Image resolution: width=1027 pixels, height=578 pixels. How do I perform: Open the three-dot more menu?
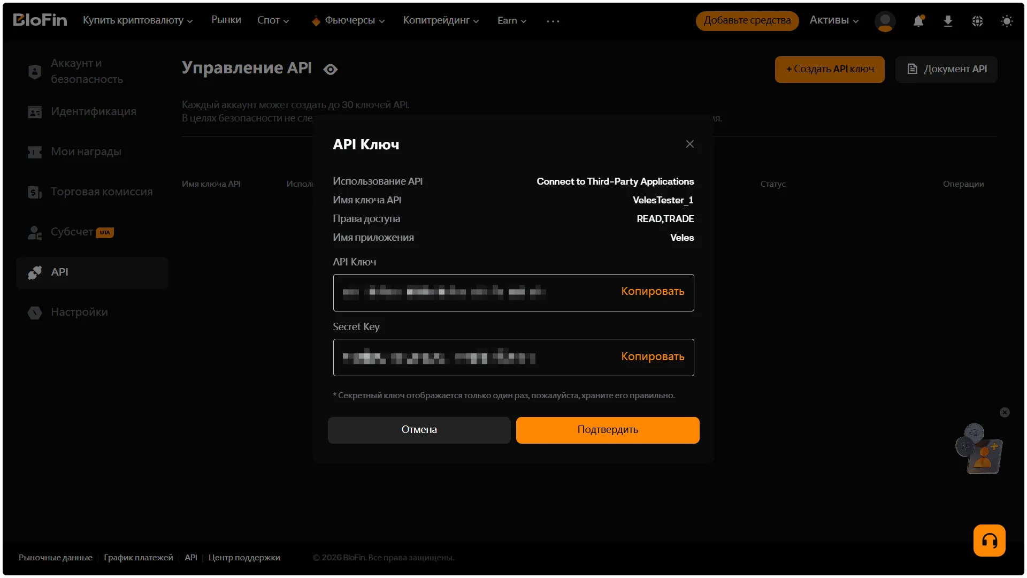(553, 21)
